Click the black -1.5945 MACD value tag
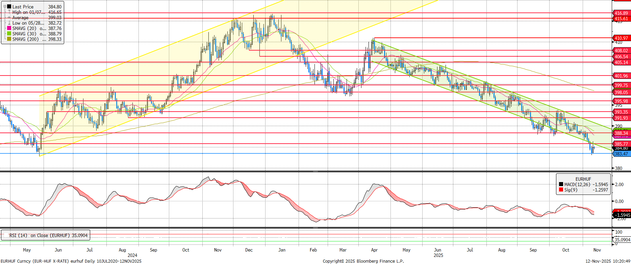631x264 pixels. coord(622,215)
